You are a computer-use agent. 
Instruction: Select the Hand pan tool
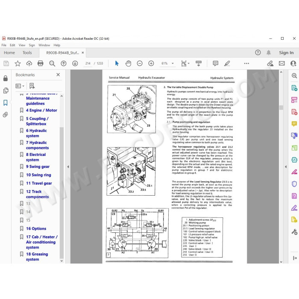click(128, 63)
